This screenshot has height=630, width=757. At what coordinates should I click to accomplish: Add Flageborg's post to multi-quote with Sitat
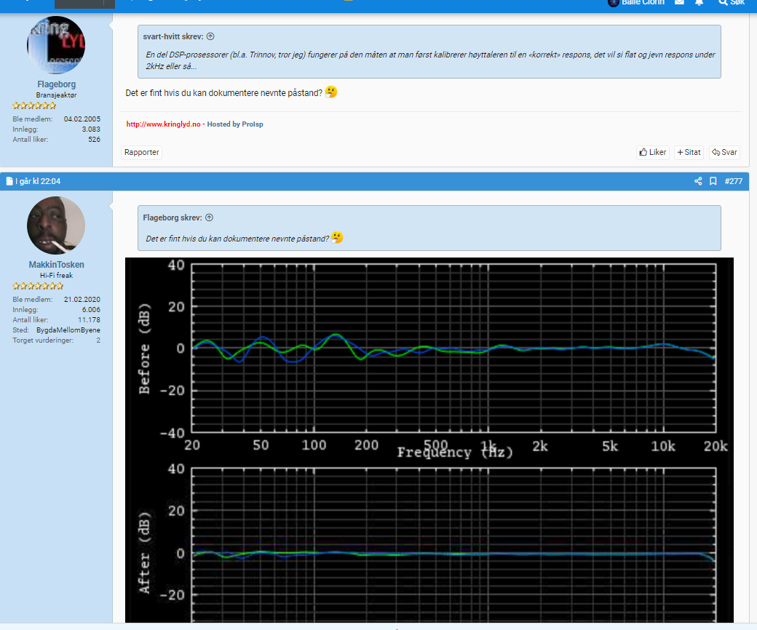tap(689, 152)
